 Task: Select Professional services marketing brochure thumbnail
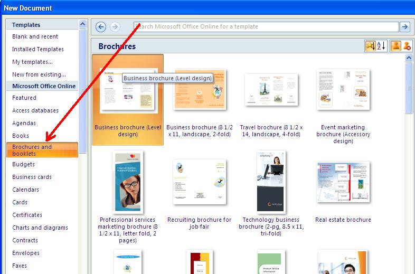[x=128, y=182]
